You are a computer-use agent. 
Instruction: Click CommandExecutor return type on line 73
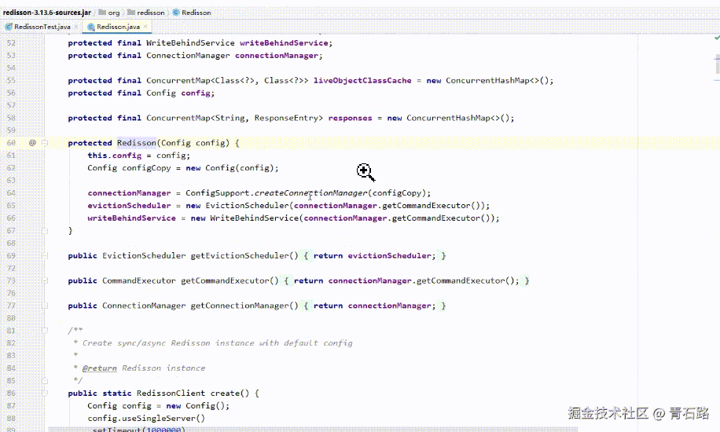138,280
